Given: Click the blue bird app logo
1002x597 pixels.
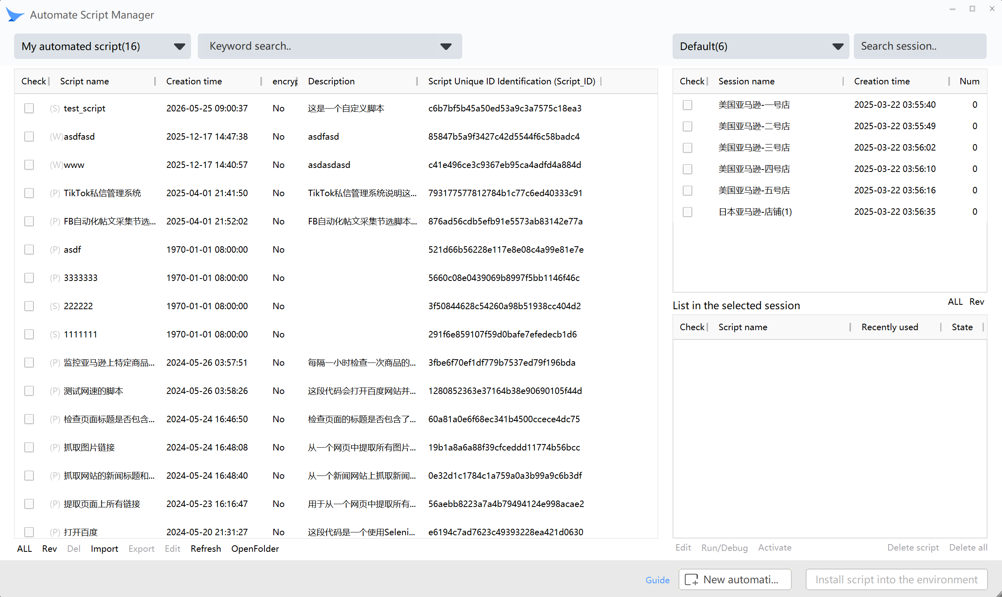Looking at the screenshot, I should [15, 15].
